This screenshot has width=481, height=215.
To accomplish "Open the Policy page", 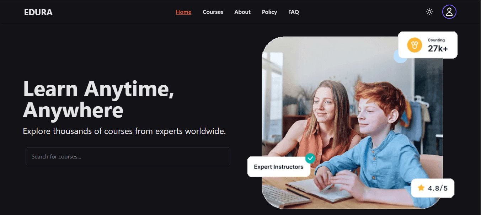I will [x=269, y=12].
